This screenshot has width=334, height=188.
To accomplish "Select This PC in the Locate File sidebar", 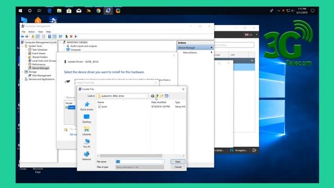I will (x=87, y=144).
